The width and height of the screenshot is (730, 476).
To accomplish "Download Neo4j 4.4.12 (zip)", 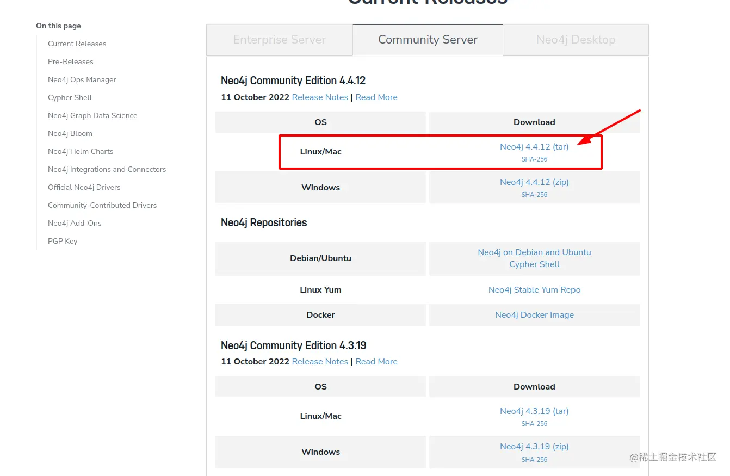I will click(x=534, y=182).
